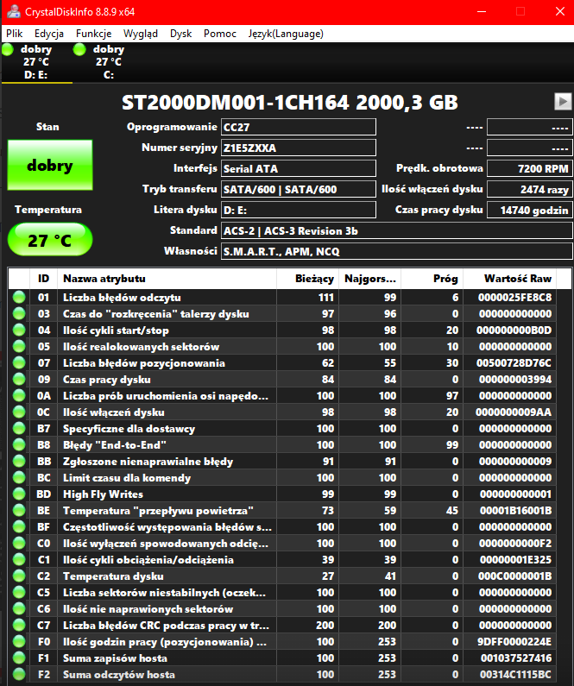
Task: Click the Tryb transferu field SATA/600
Action: point(299,189)
